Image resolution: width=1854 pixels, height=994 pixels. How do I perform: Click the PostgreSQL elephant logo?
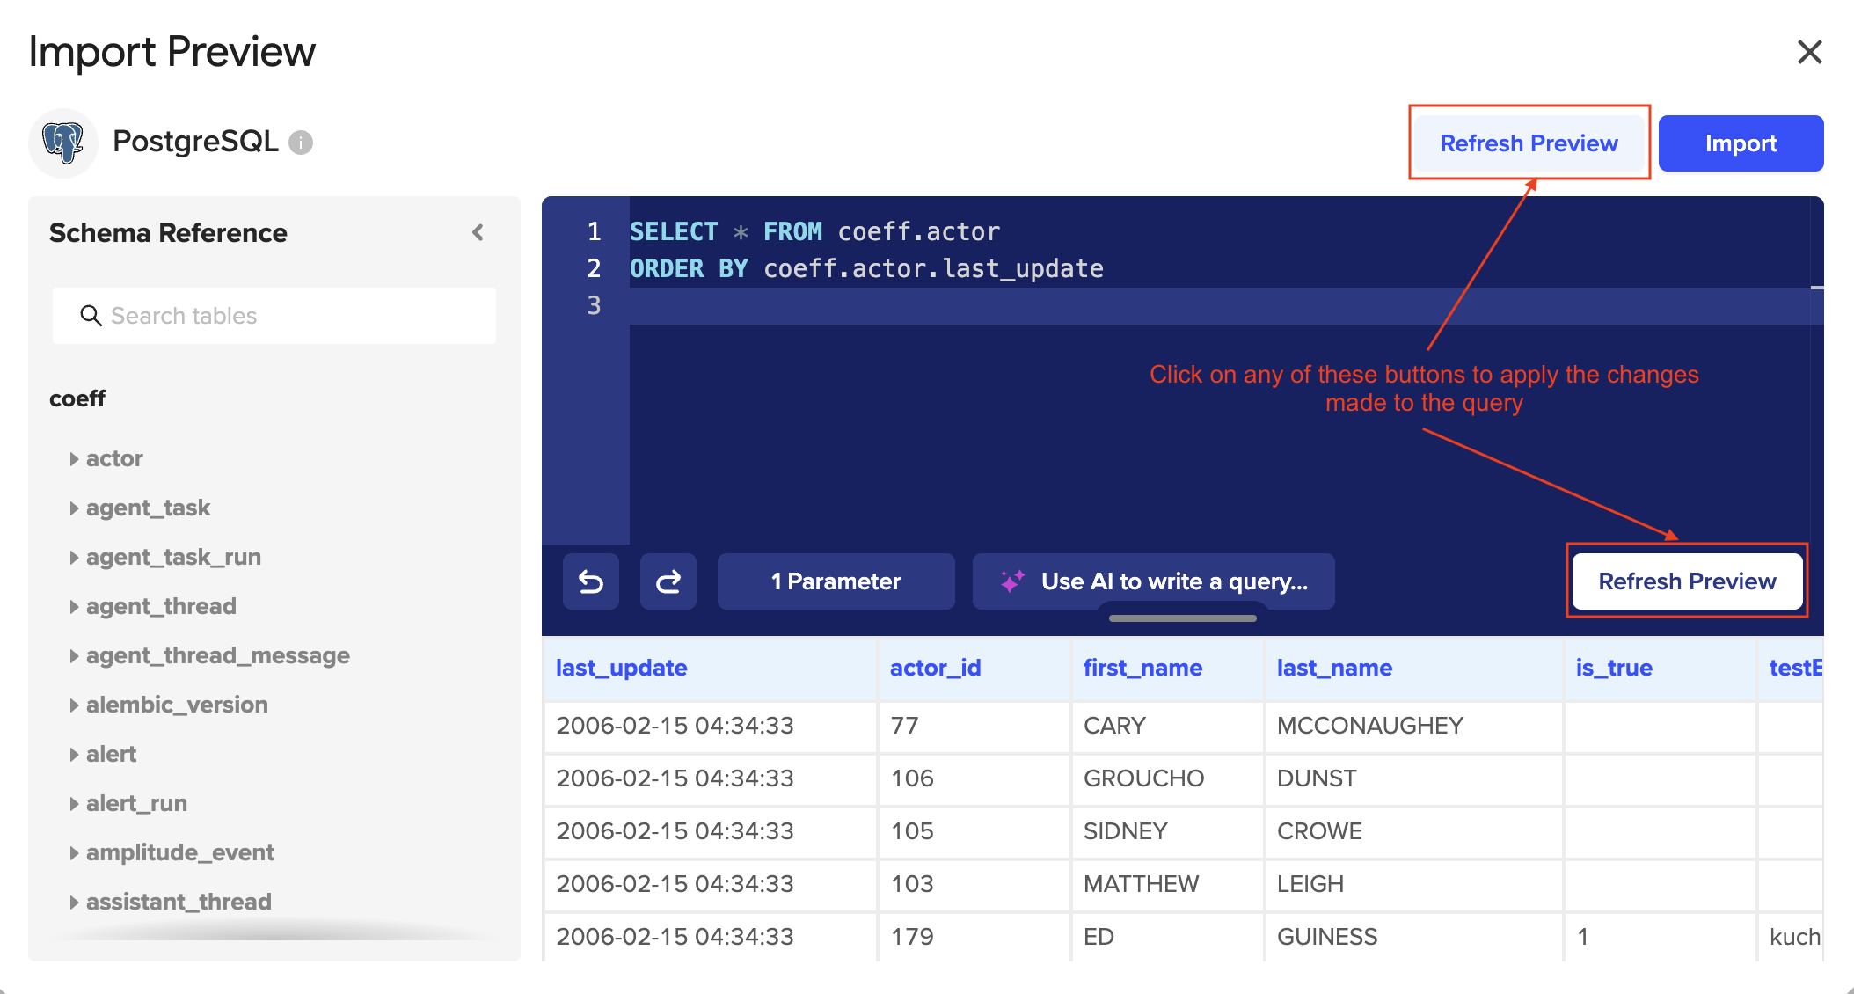click(63, 143)
